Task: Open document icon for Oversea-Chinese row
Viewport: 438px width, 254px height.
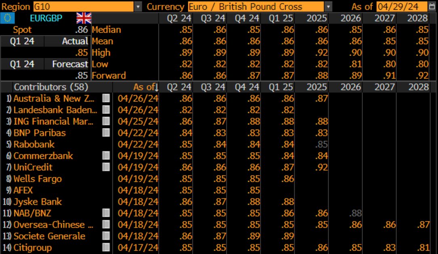Action: tap(106, 224)
